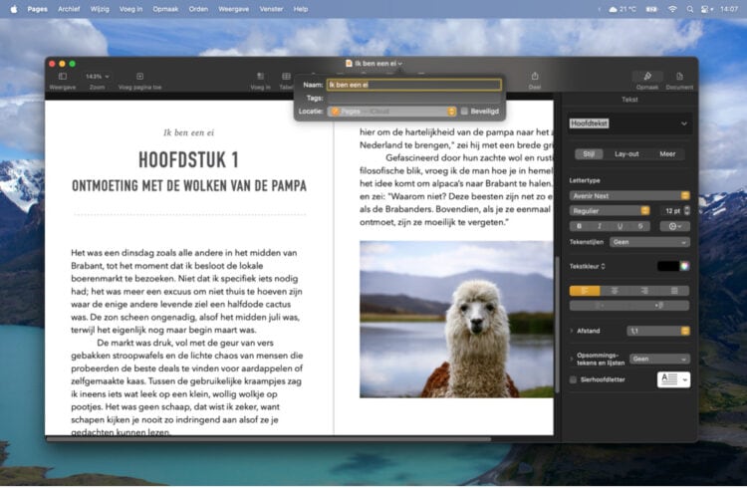Switch to the Lay-out tab
The height and width of the screenshot is (488, 747).
click(x=626, y=154)
